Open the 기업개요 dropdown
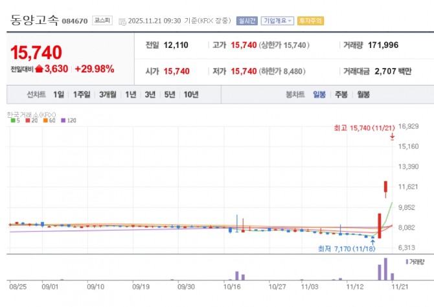Image resolution: width=434 pixels, height=307 pixels. click(x=278, y=21)
